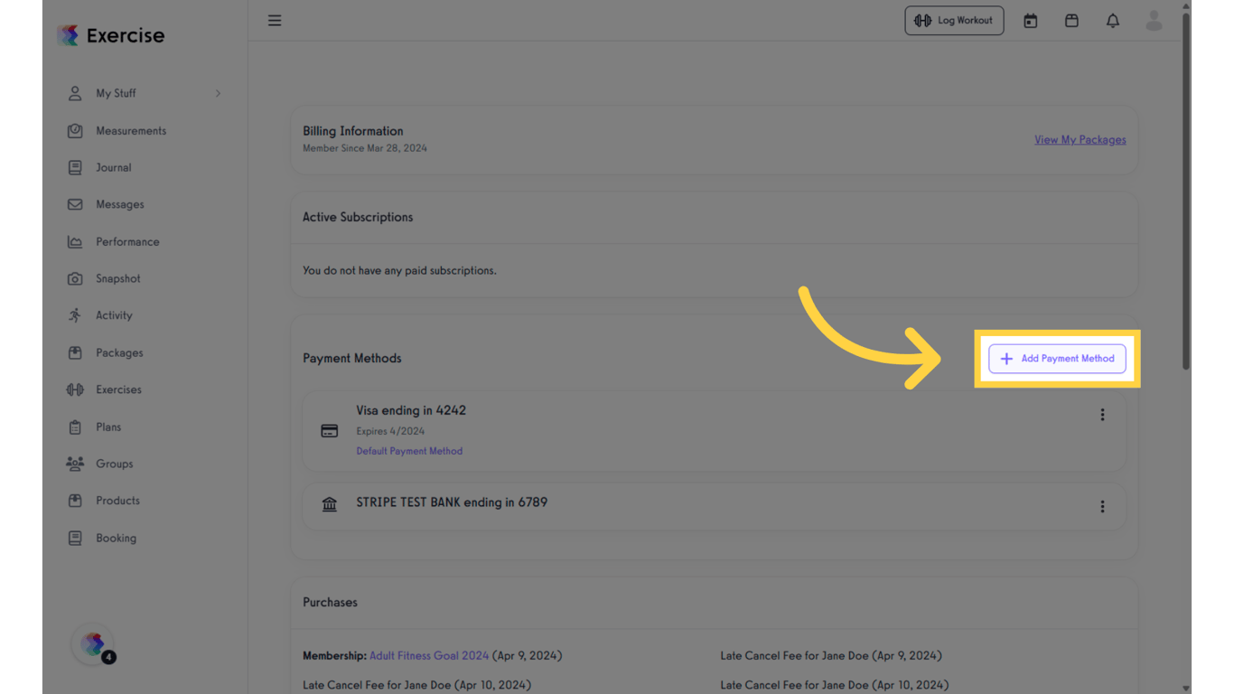Click the user profile avatar
This screenshot has width=1234, height=694.
[1154, 20]
